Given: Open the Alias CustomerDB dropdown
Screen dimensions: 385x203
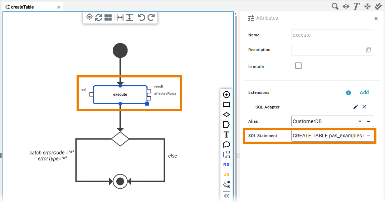Looking at the screenshot, I should [360, 121].
